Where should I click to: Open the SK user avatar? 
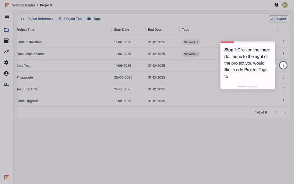(x=285, y=5)
